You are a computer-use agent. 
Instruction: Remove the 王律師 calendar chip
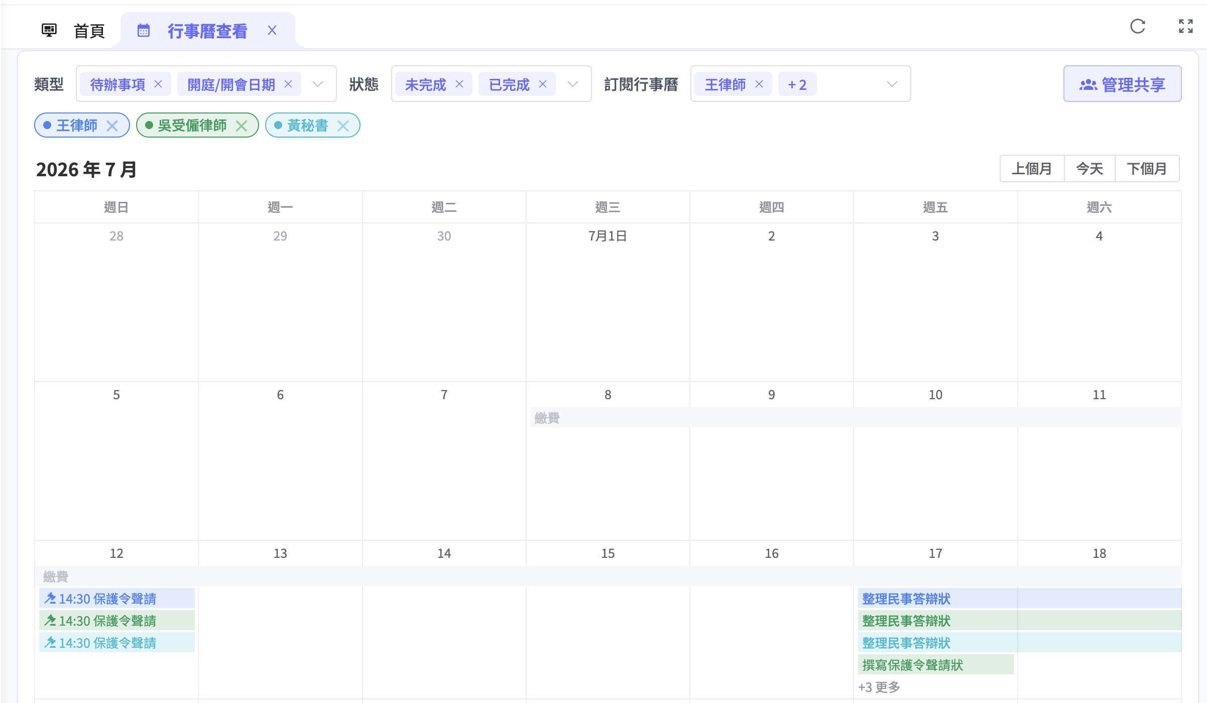(112, 126)
